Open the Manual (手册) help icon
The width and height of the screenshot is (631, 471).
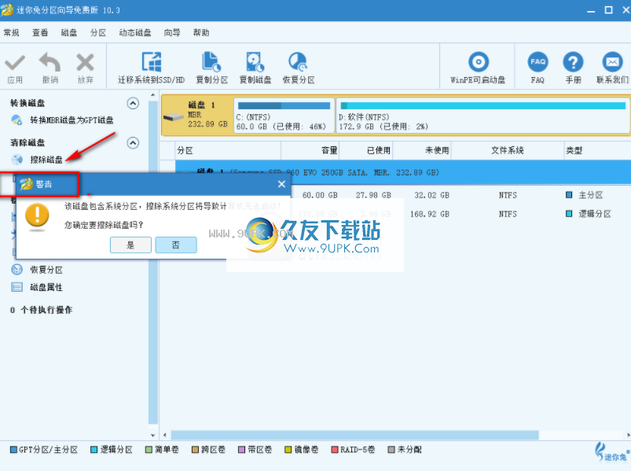click(x=573, y=62)
